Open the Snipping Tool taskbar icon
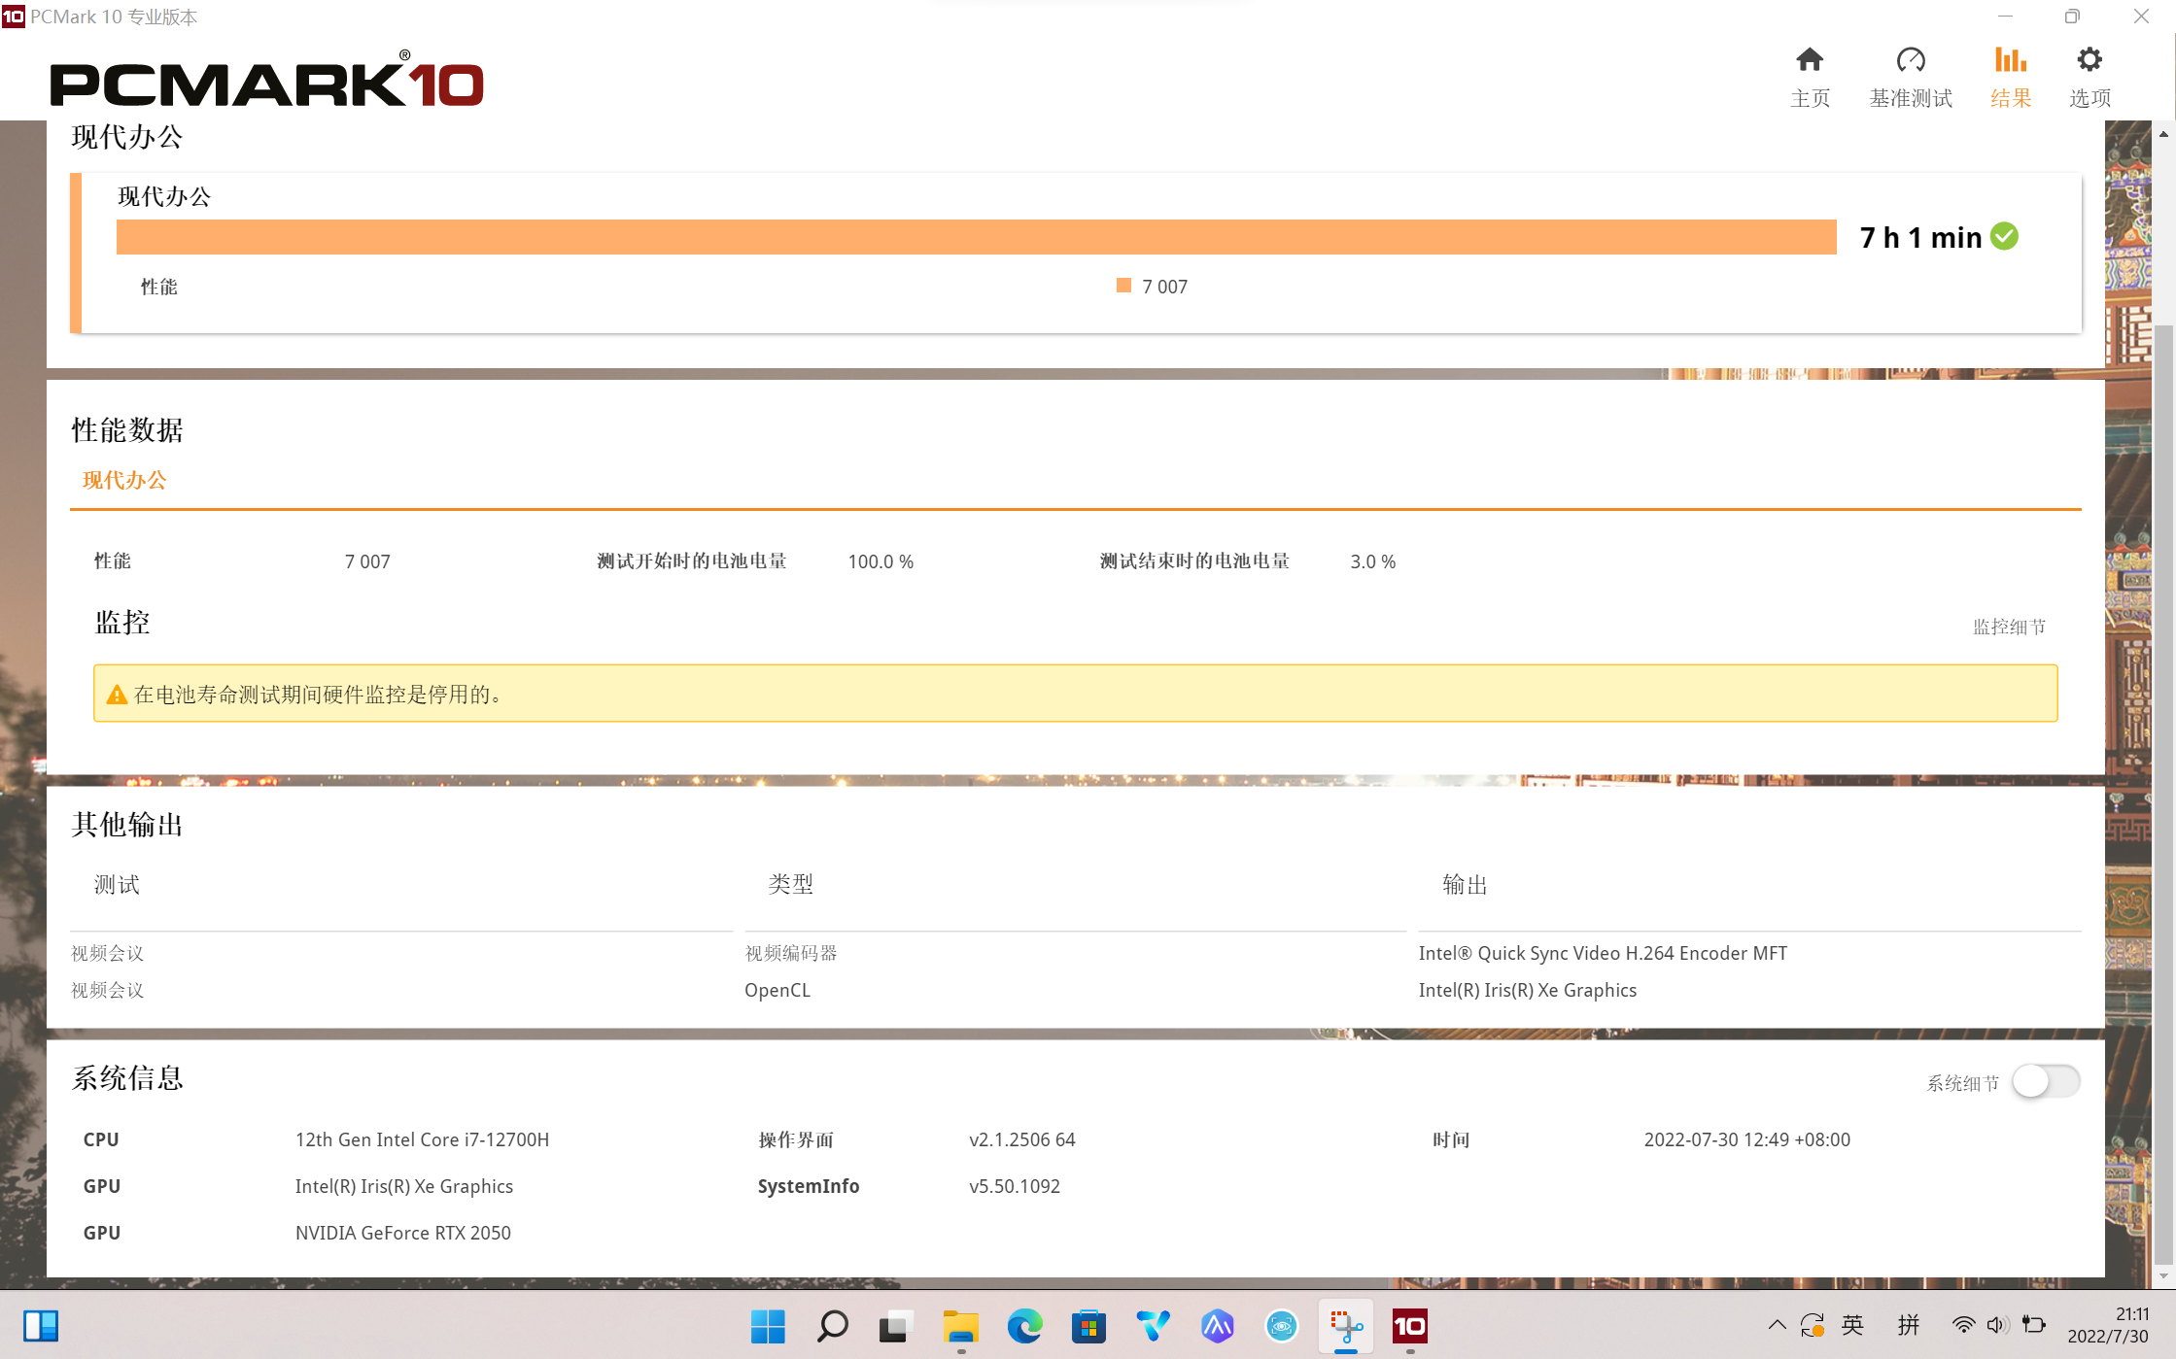The width and height of the screenshot is (2176, 1359). (x=1346, y=1326)
